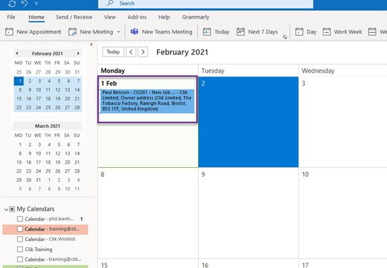Image resolution: width=387 pixels, height=268 pixels.
Task: Select Tuesday 2 in the calendar grid
Action: (248, 122)
